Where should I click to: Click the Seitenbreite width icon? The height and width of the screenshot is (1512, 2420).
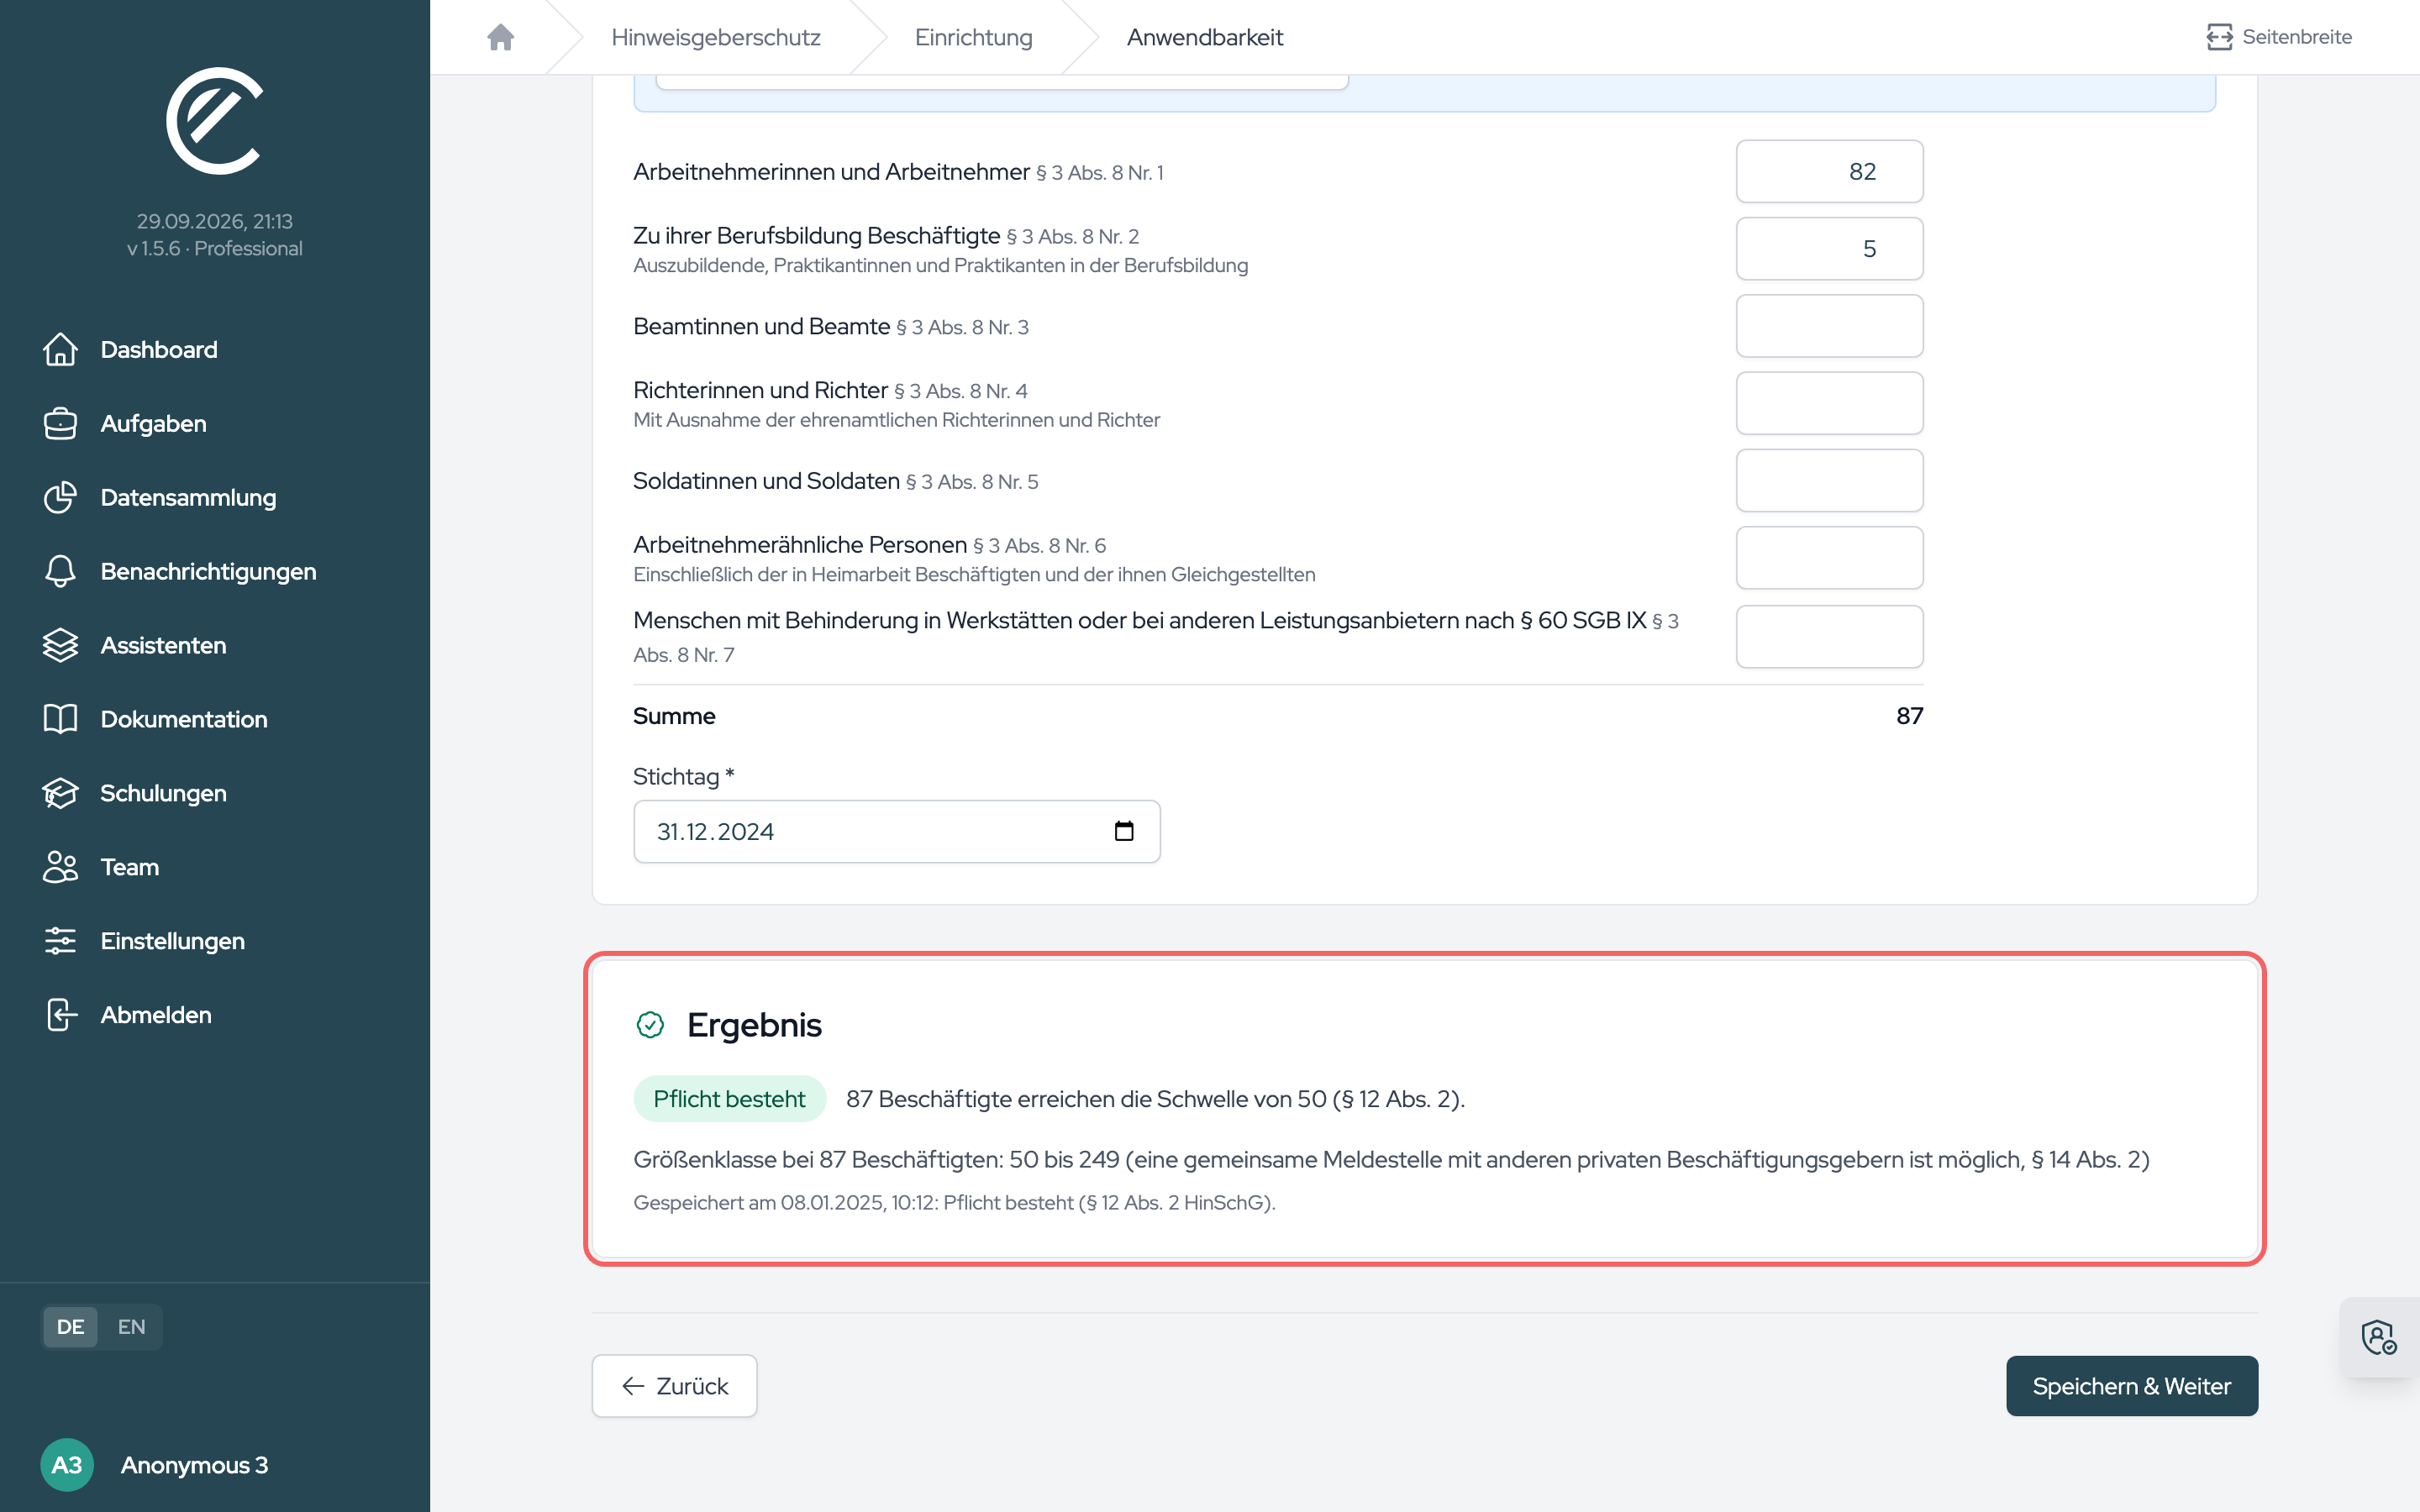point(2220,37)
